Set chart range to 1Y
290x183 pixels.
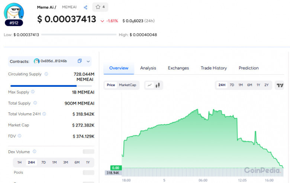pos(258,85)
